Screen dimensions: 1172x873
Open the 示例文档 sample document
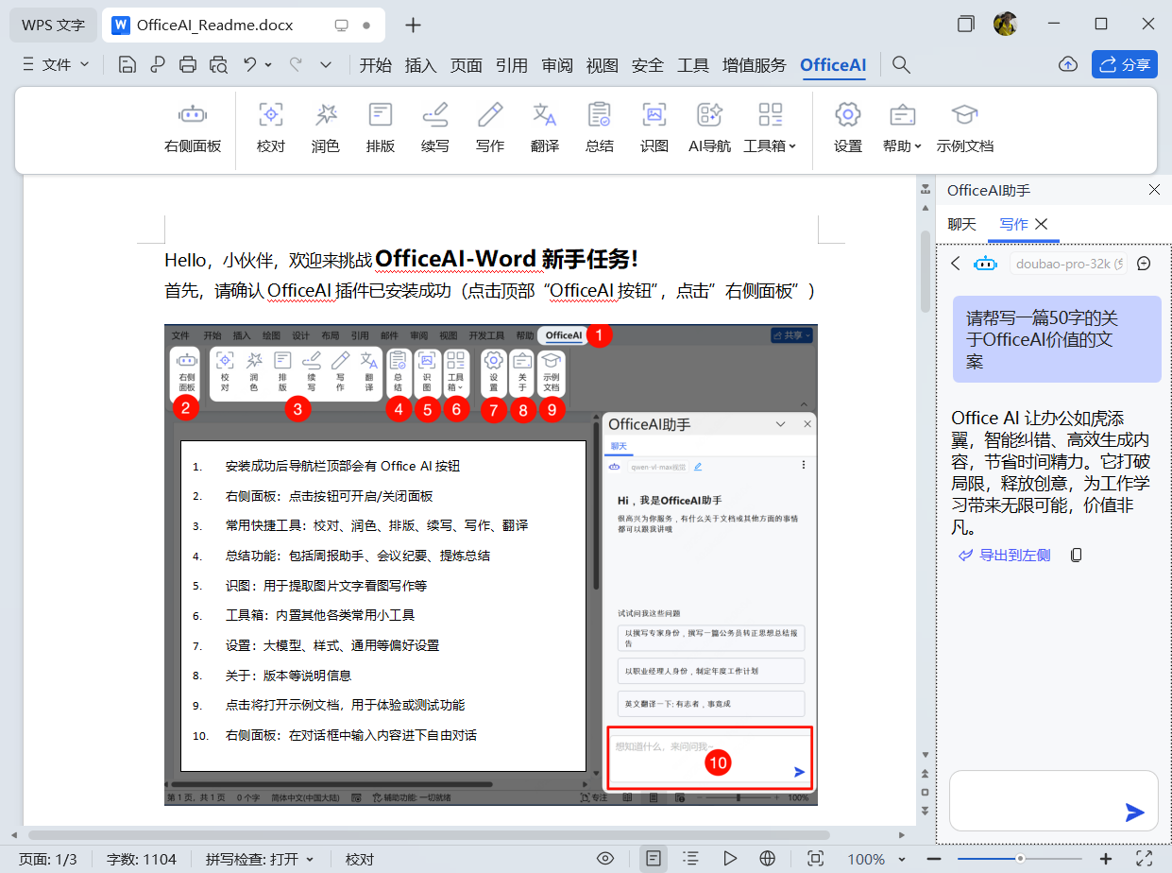964,128
